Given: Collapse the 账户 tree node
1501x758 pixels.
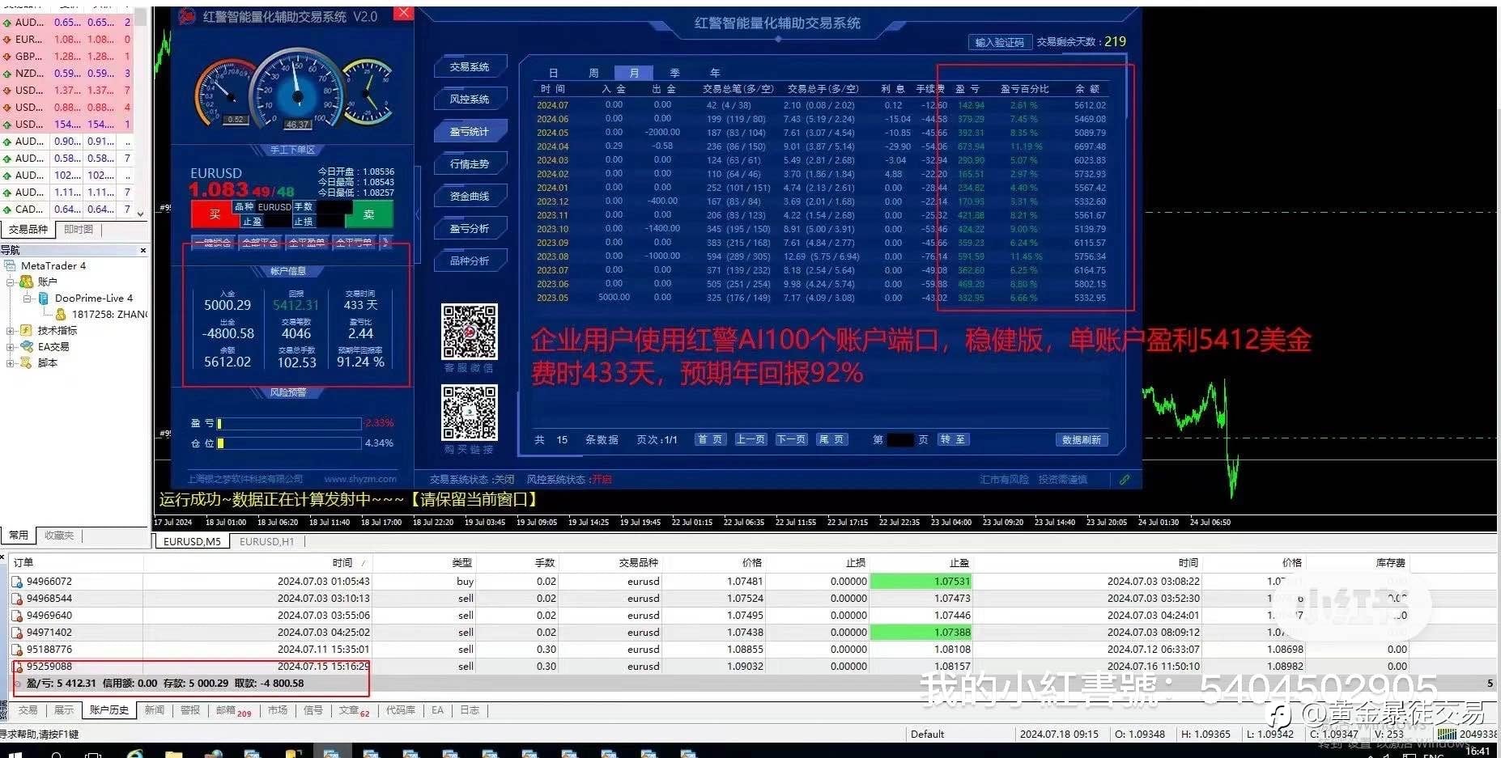Looking at the screenshot, I should [x=11, y=282].
